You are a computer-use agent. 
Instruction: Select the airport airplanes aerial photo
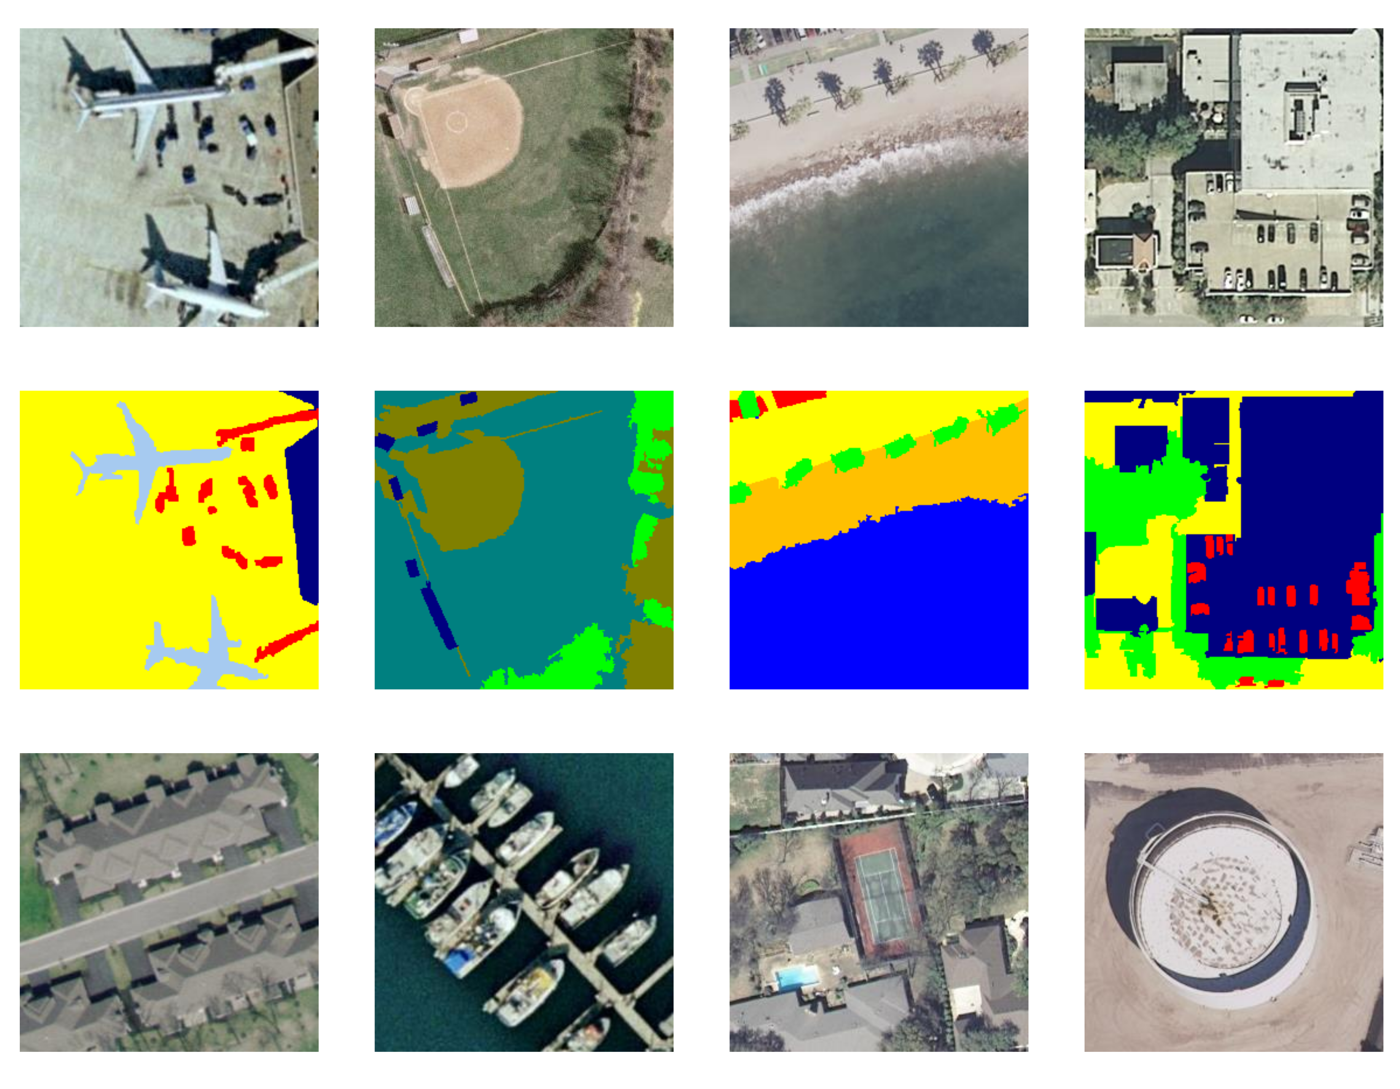pyautogui.click(x=169, y=177)
